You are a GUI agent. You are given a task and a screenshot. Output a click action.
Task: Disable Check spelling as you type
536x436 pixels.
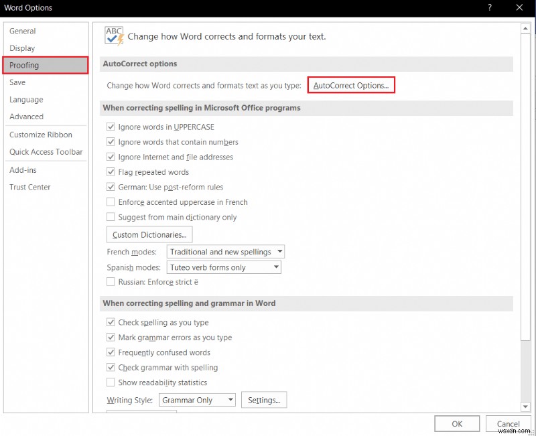click(x=111, y=322)
